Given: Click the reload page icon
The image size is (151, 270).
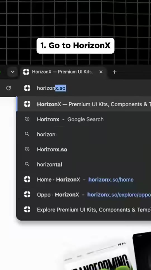Looking at the screenshot, I should 8,88.
